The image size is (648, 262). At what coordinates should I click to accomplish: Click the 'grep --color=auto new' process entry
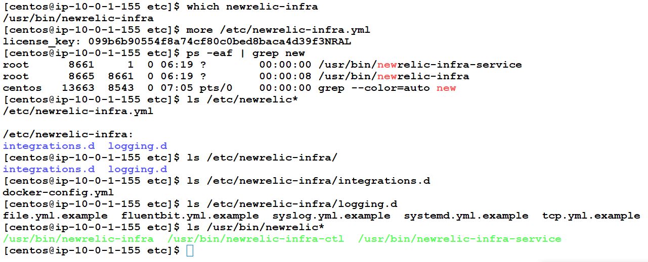tap(387, 88)
